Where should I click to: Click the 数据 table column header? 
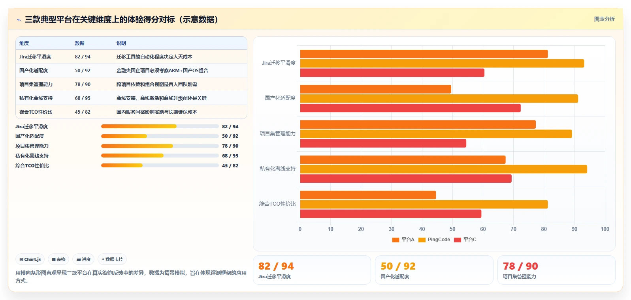[80, 43]
